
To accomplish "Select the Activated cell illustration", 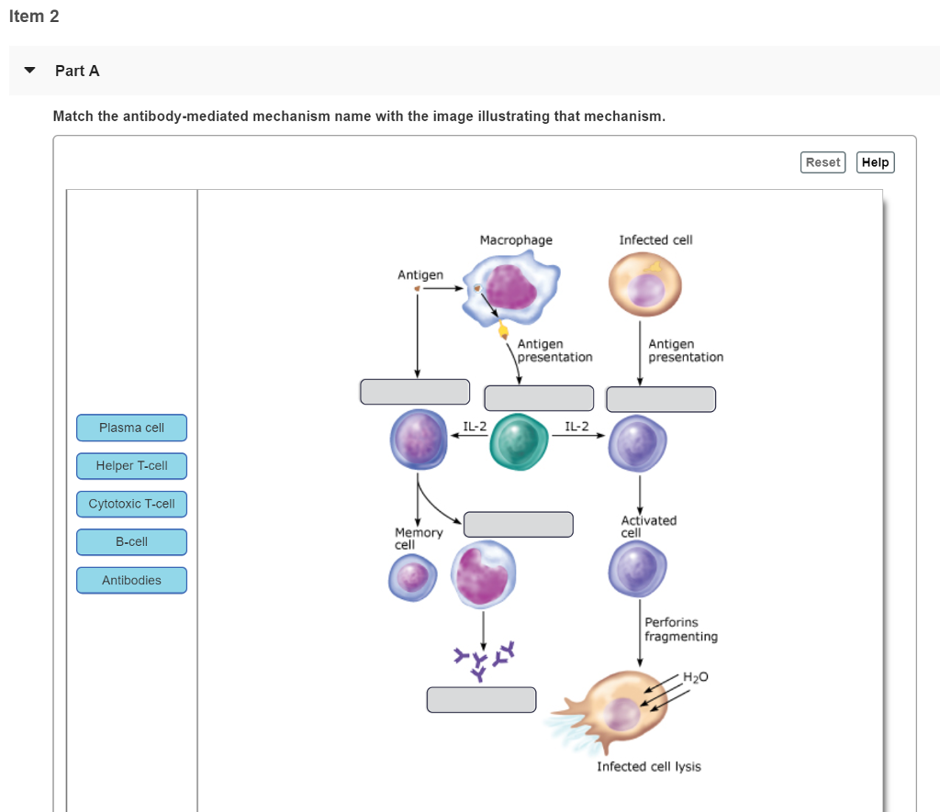I will tap(637, 567).
